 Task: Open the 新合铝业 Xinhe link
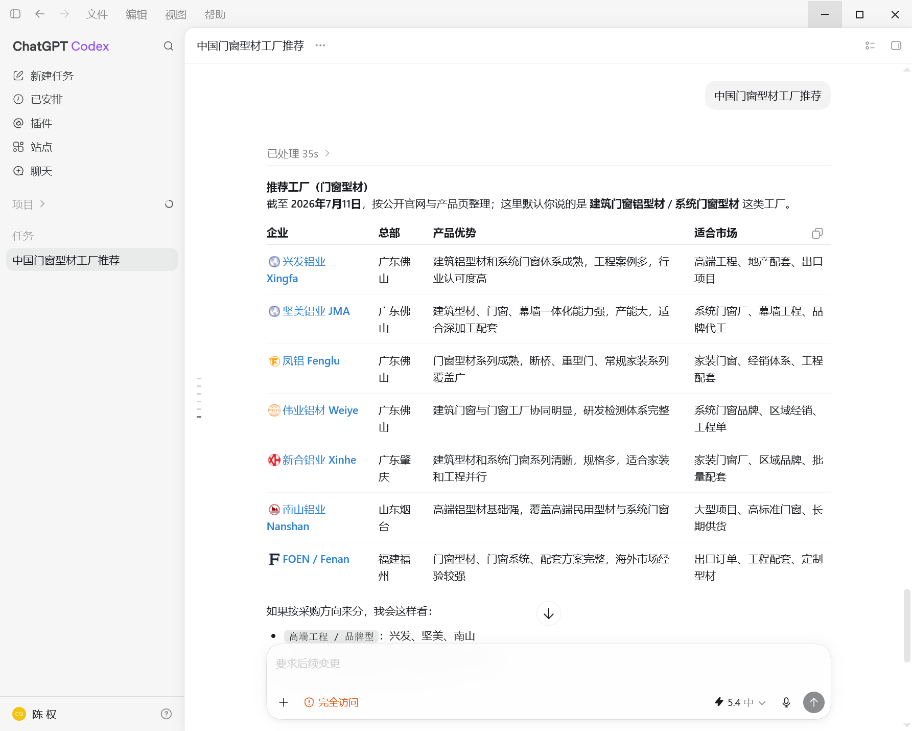[x=312, y=460]
